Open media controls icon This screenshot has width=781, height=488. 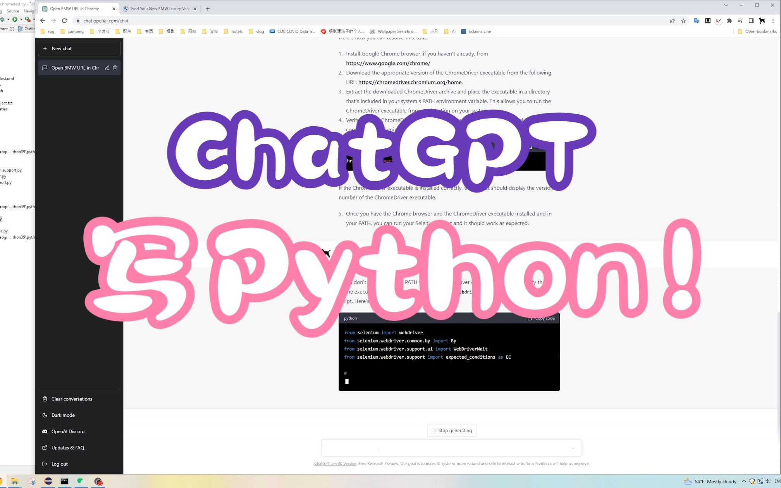[x=740, y=21]
